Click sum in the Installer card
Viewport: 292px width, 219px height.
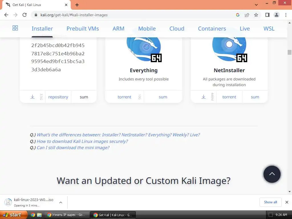point(84,97)
